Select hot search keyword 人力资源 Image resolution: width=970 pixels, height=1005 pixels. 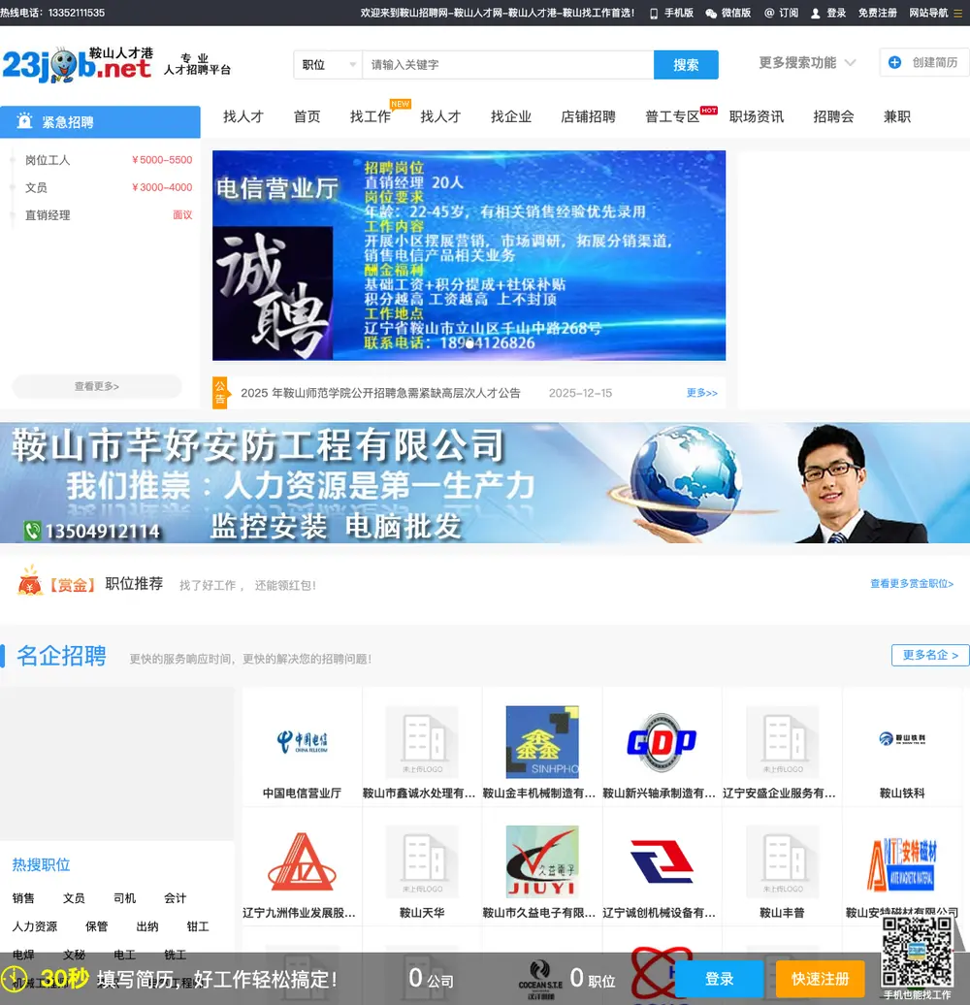35,926
